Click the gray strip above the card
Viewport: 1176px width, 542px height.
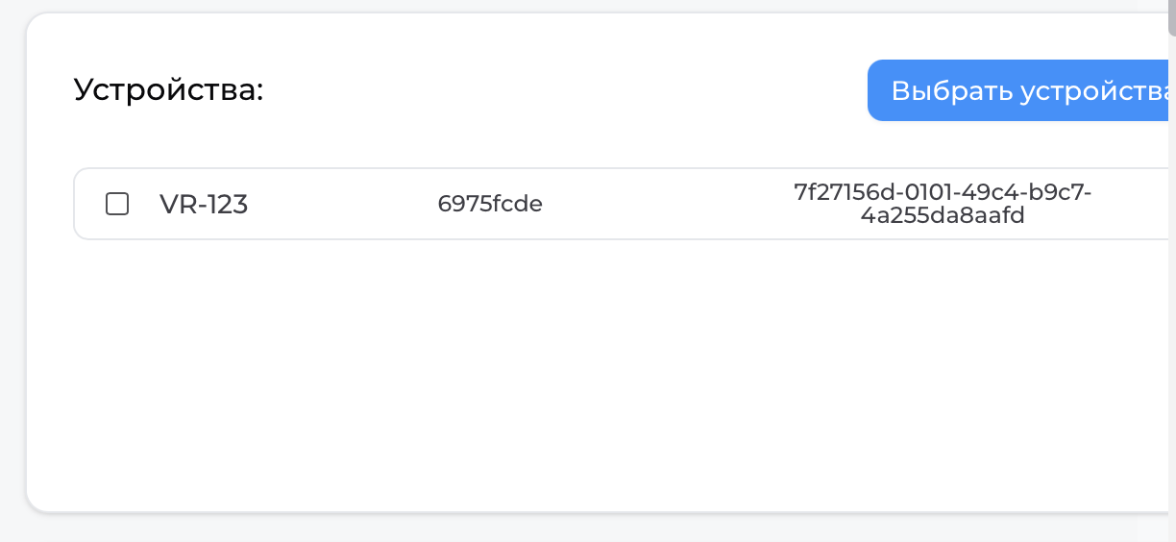pos(576,6)
